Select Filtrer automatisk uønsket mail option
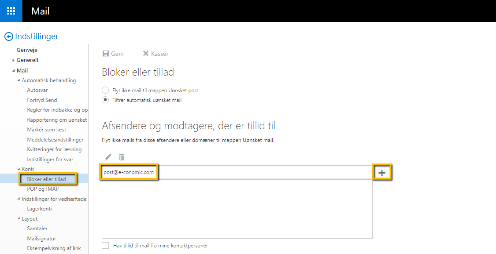496x254 pixels. click(105, 100)
